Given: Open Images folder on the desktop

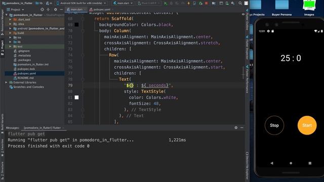Looking at the screenshot, I should click(x=309, y=8).
